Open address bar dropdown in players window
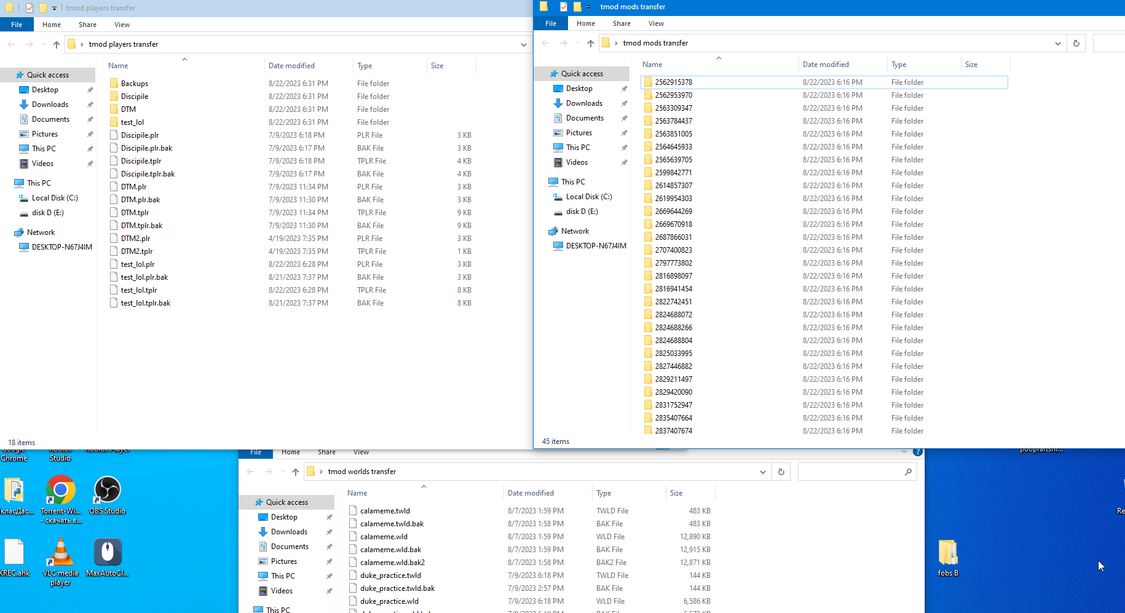This screenshot has height=613, width=1125. (x=523, y=44)
